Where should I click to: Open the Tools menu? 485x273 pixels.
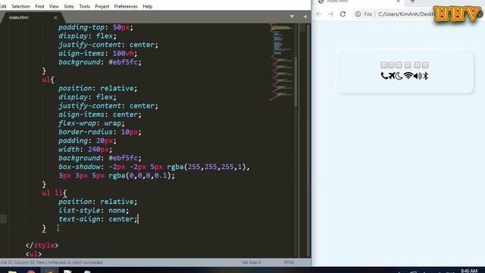(x=84, y=6)
